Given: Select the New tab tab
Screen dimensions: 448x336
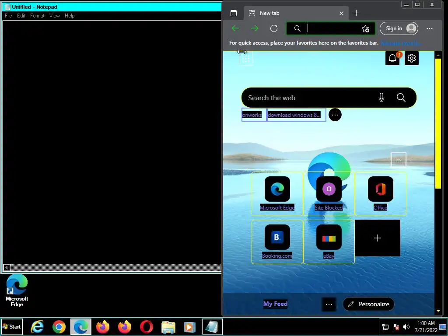Looking at the screenshot, I should tap(296, 13).
